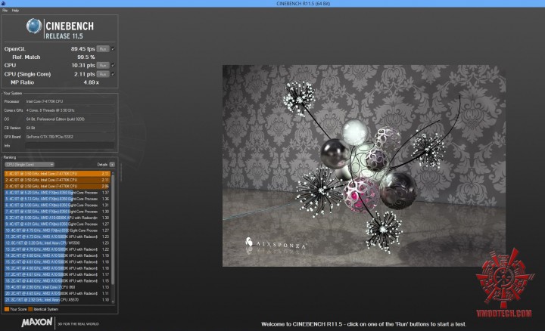Click the Cinebench app icon in title bar
The width and height of the screenshot is (545, 331).
coord(3,3)
